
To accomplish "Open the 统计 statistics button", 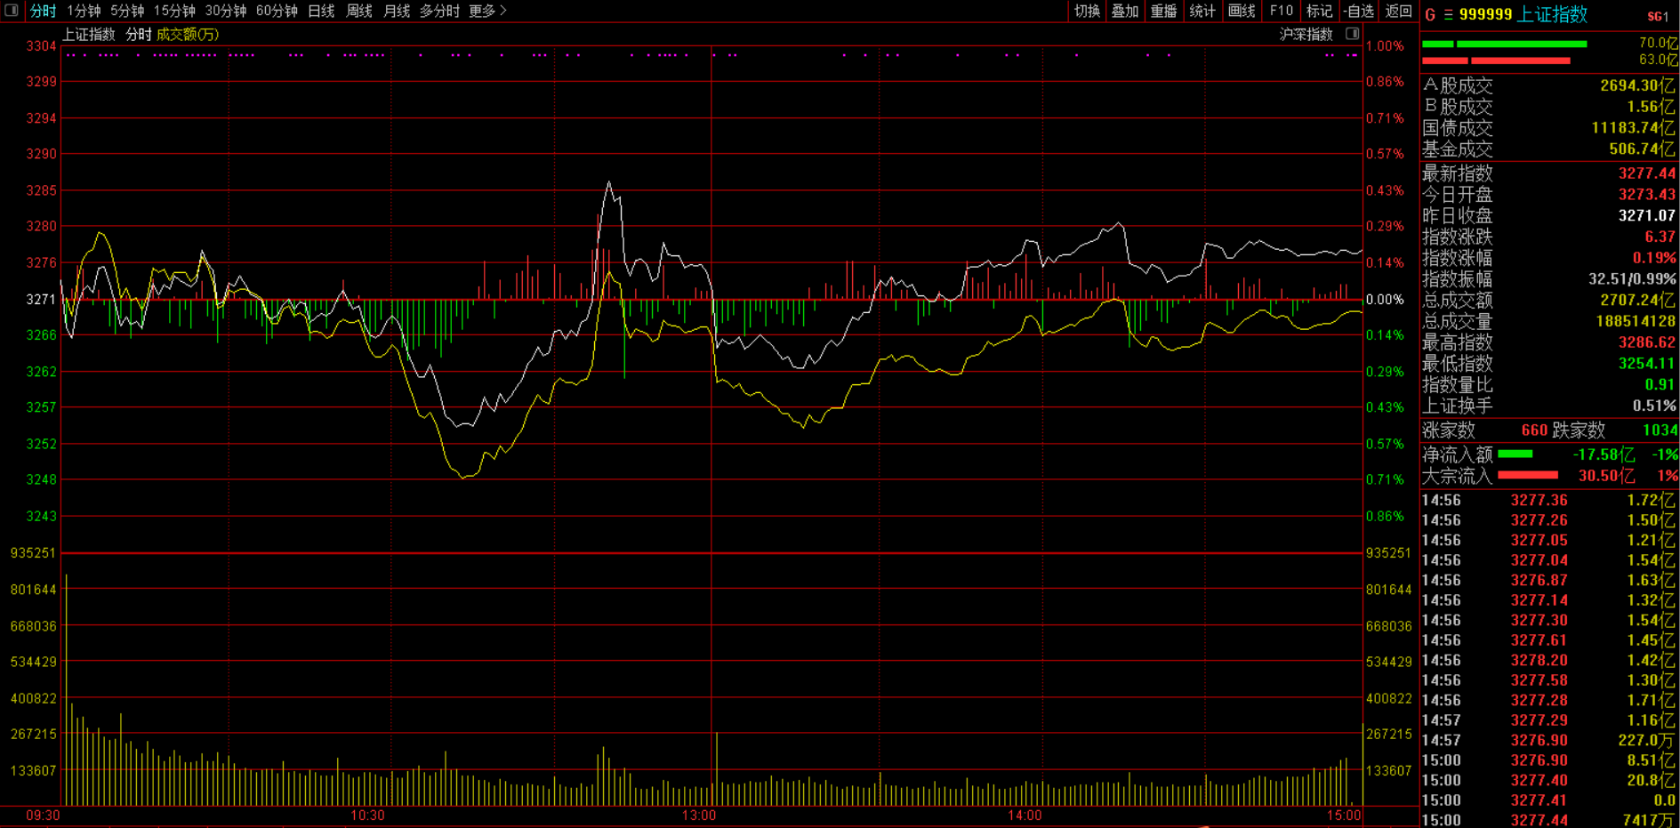I will tap(1202, 11).
